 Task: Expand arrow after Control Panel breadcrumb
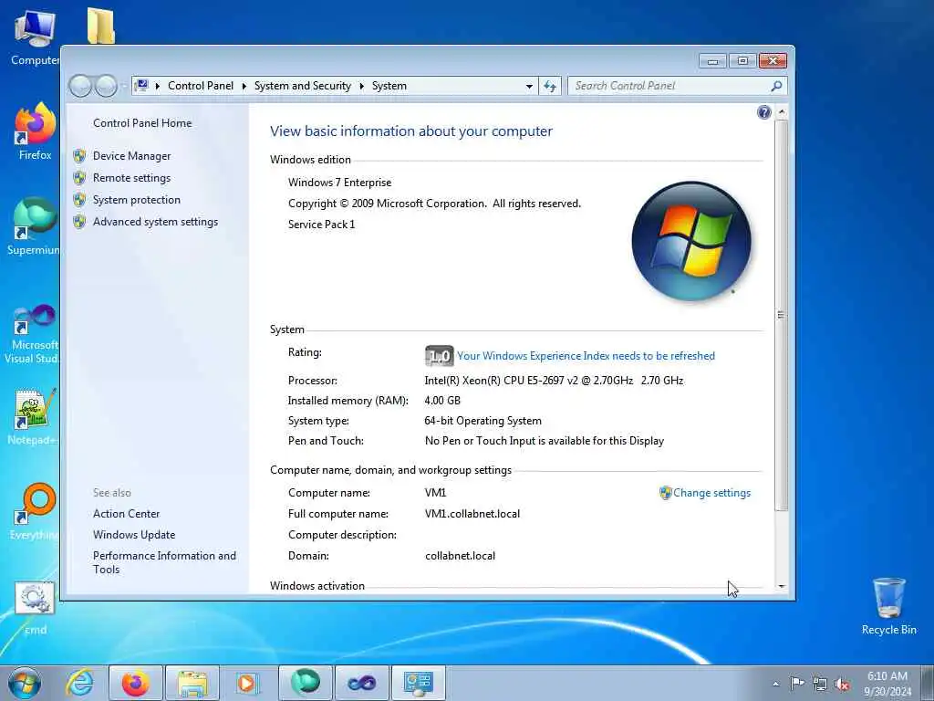click(x=244, y=86)
